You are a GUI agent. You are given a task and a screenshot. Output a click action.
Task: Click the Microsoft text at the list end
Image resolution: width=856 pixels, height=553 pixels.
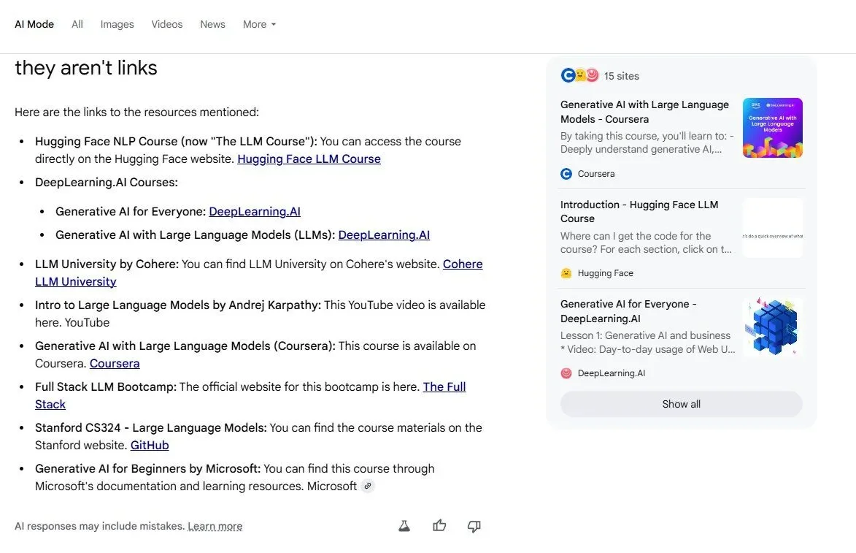click(x=332, y=486)
